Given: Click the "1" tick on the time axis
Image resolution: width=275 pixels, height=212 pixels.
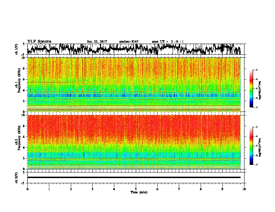Looking at the screenshot, I should coord(49,189).
